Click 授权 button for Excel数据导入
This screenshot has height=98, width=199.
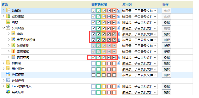tap(167, 87)
